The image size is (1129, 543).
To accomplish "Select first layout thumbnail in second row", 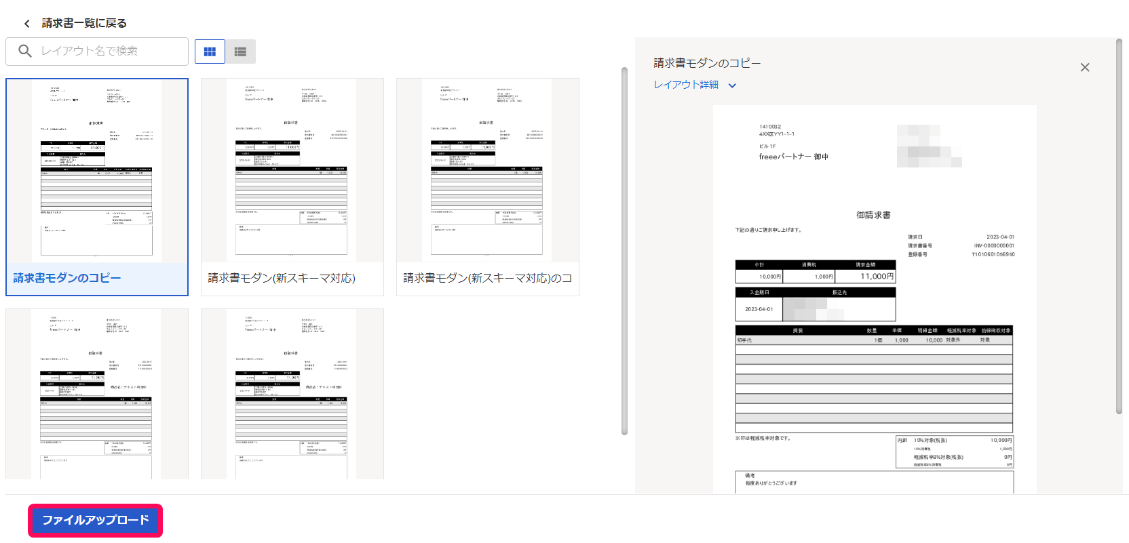I will [x=97, y=395].
